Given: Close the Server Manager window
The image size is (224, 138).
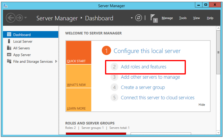Looking at the screenshot, I should pyautogui.click(x=215, y=5).
